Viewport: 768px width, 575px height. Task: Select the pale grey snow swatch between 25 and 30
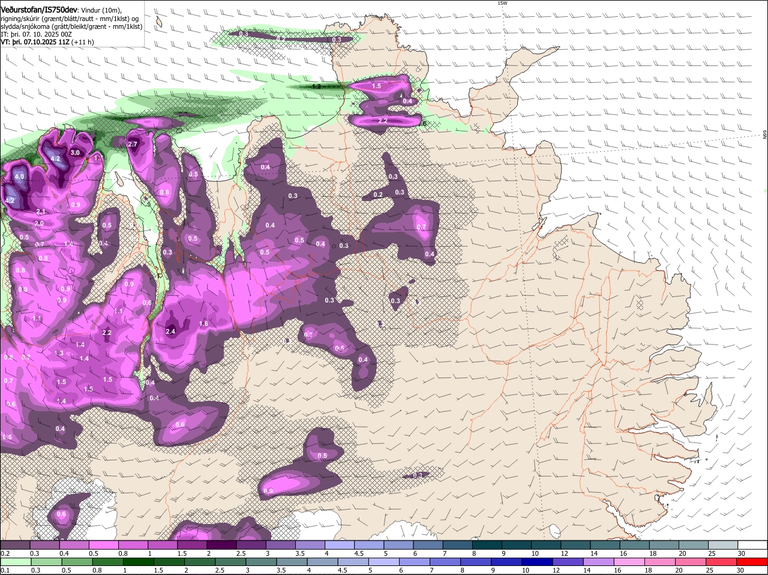723,544
